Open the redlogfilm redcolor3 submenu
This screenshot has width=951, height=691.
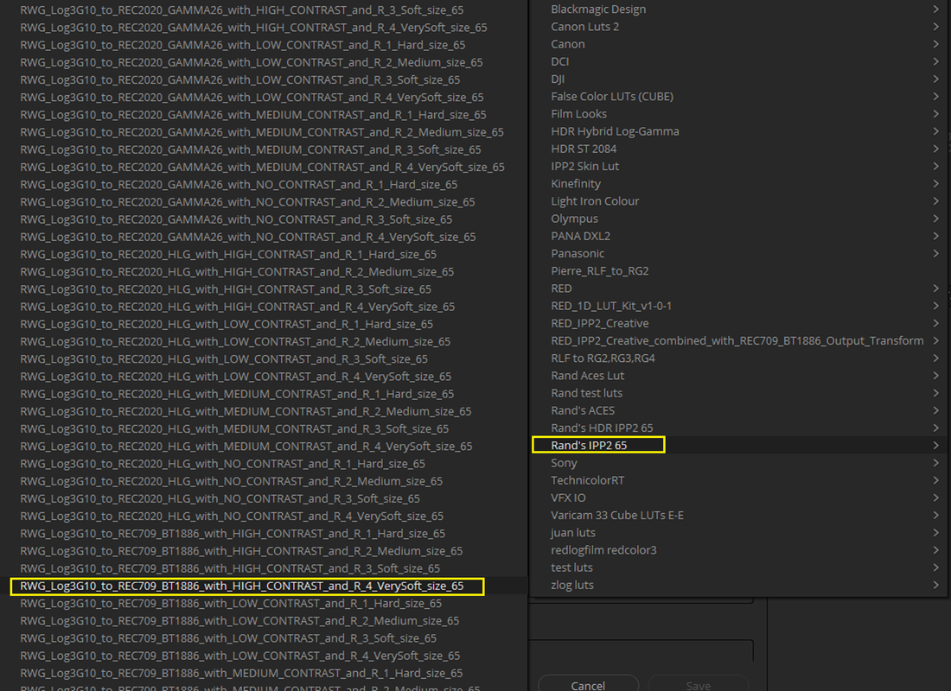point(738,550)
